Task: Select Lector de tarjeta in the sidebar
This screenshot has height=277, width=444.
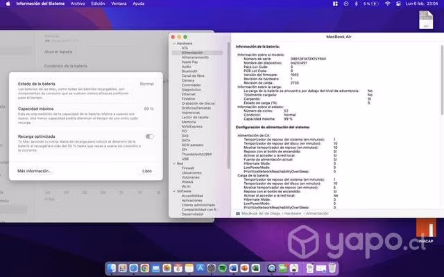Action: [195, 117]
